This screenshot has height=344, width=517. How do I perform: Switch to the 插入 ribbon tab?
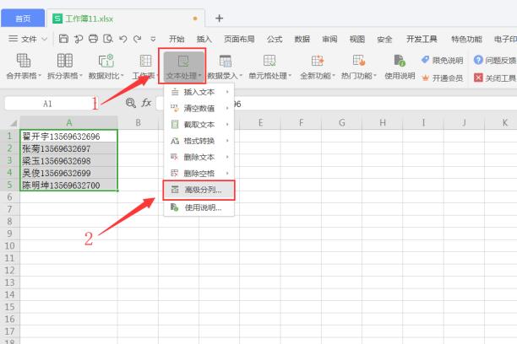tap(204, 39)
